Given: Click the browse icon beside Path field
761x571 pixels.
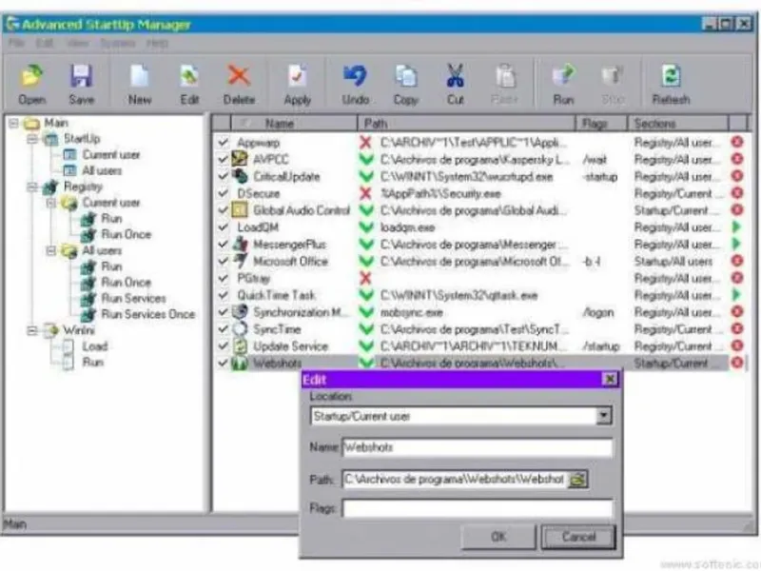Looking at the screenshot, I should 577,480.
